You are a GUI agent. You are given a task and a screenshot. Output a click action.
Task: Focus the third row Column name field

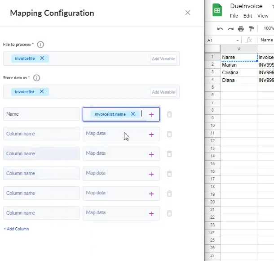(41, 153)
